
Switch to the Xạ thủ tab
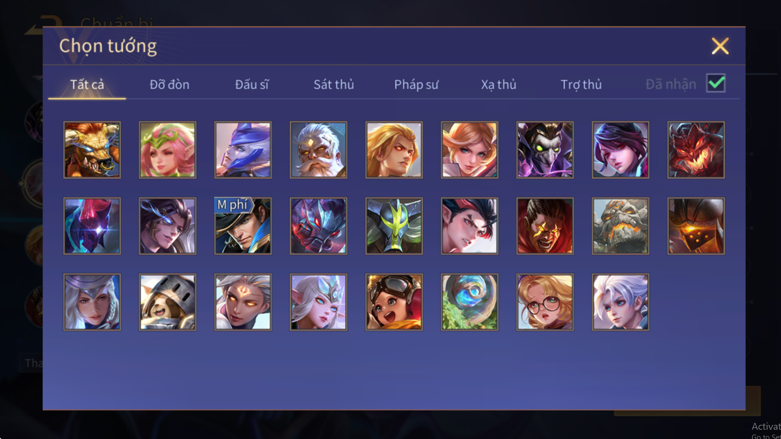[x=499, y=84]
